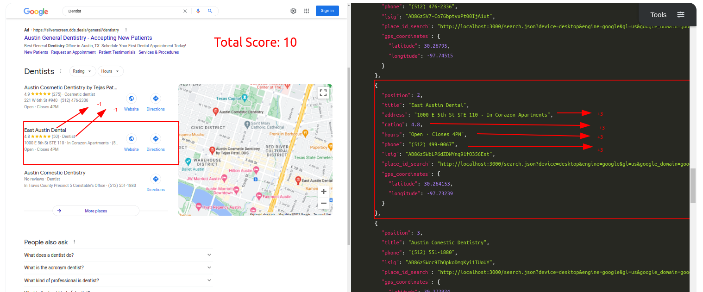Click the JSON longitude value -97.73239

[439, 193]
